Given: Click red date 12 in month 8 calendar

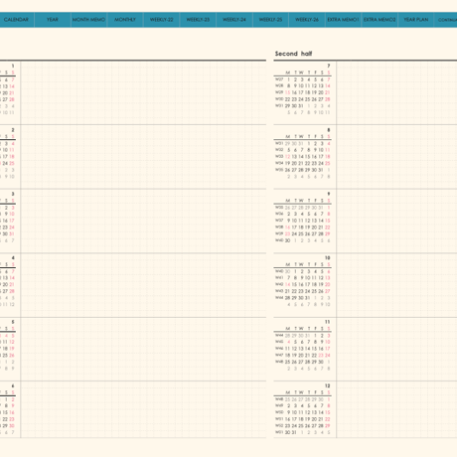Looking at the screenshot, I should 287,157.
